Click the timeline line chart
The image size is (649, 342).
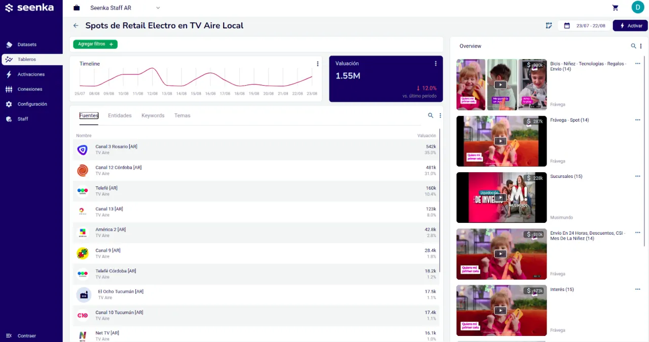pyautogui.click(x=196, y=78)
